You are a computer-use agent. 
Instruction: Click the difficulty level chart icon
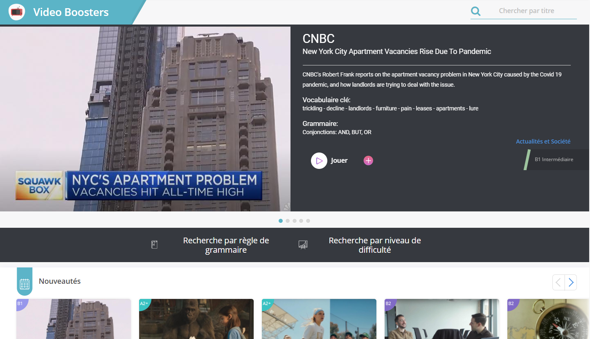(x=303, y=245)
